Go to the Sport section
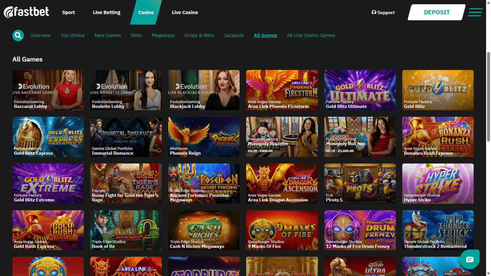 coord(68,12)
